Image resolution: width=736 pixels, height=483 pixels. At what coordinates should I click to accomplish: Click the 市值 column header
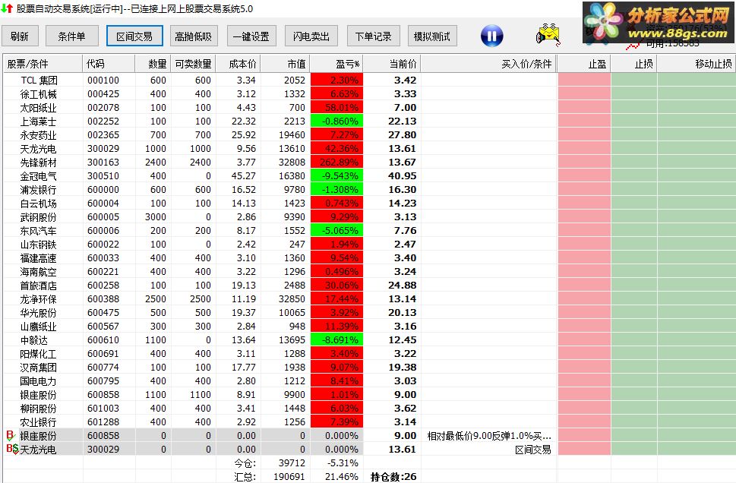point(285,64)
